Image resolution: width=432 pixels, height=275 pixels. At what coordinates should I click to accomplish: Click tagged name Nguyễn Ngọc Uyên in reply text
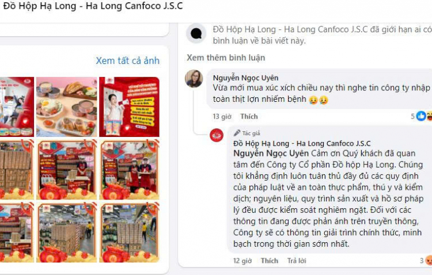click(271, 154)
